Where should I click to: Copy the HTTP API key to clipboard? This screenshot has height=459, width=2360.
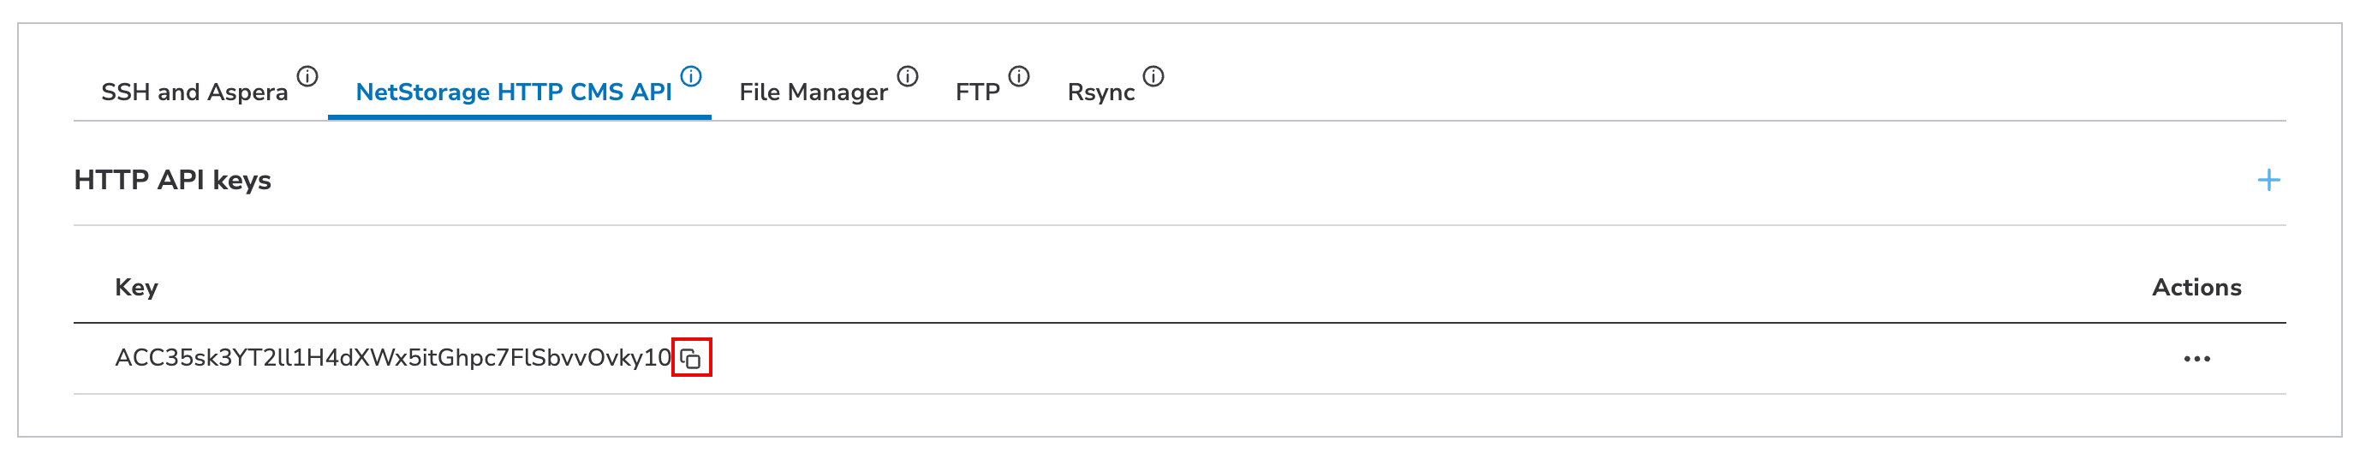(x=691, y=358)
